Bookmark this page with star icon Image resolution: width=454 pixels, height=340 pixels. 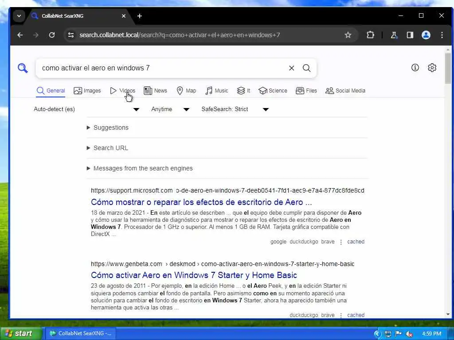tap(348, 35)
